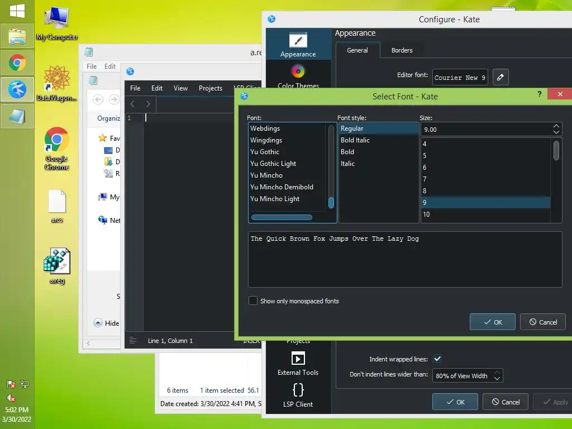Click the lines icon in Kate status bar
Screen dimensions: 572x429
133,340
